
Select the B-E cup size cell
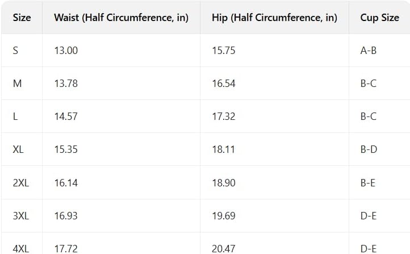[368, 182]
